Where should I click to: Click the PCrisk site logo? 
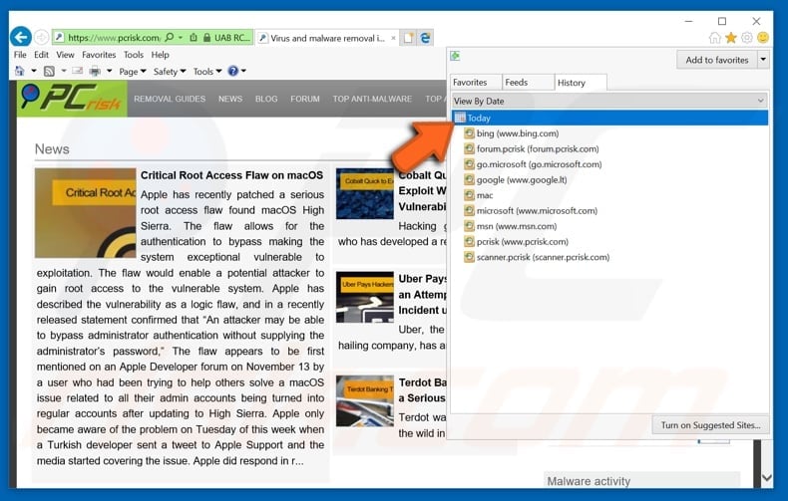[x=72, y=99]
